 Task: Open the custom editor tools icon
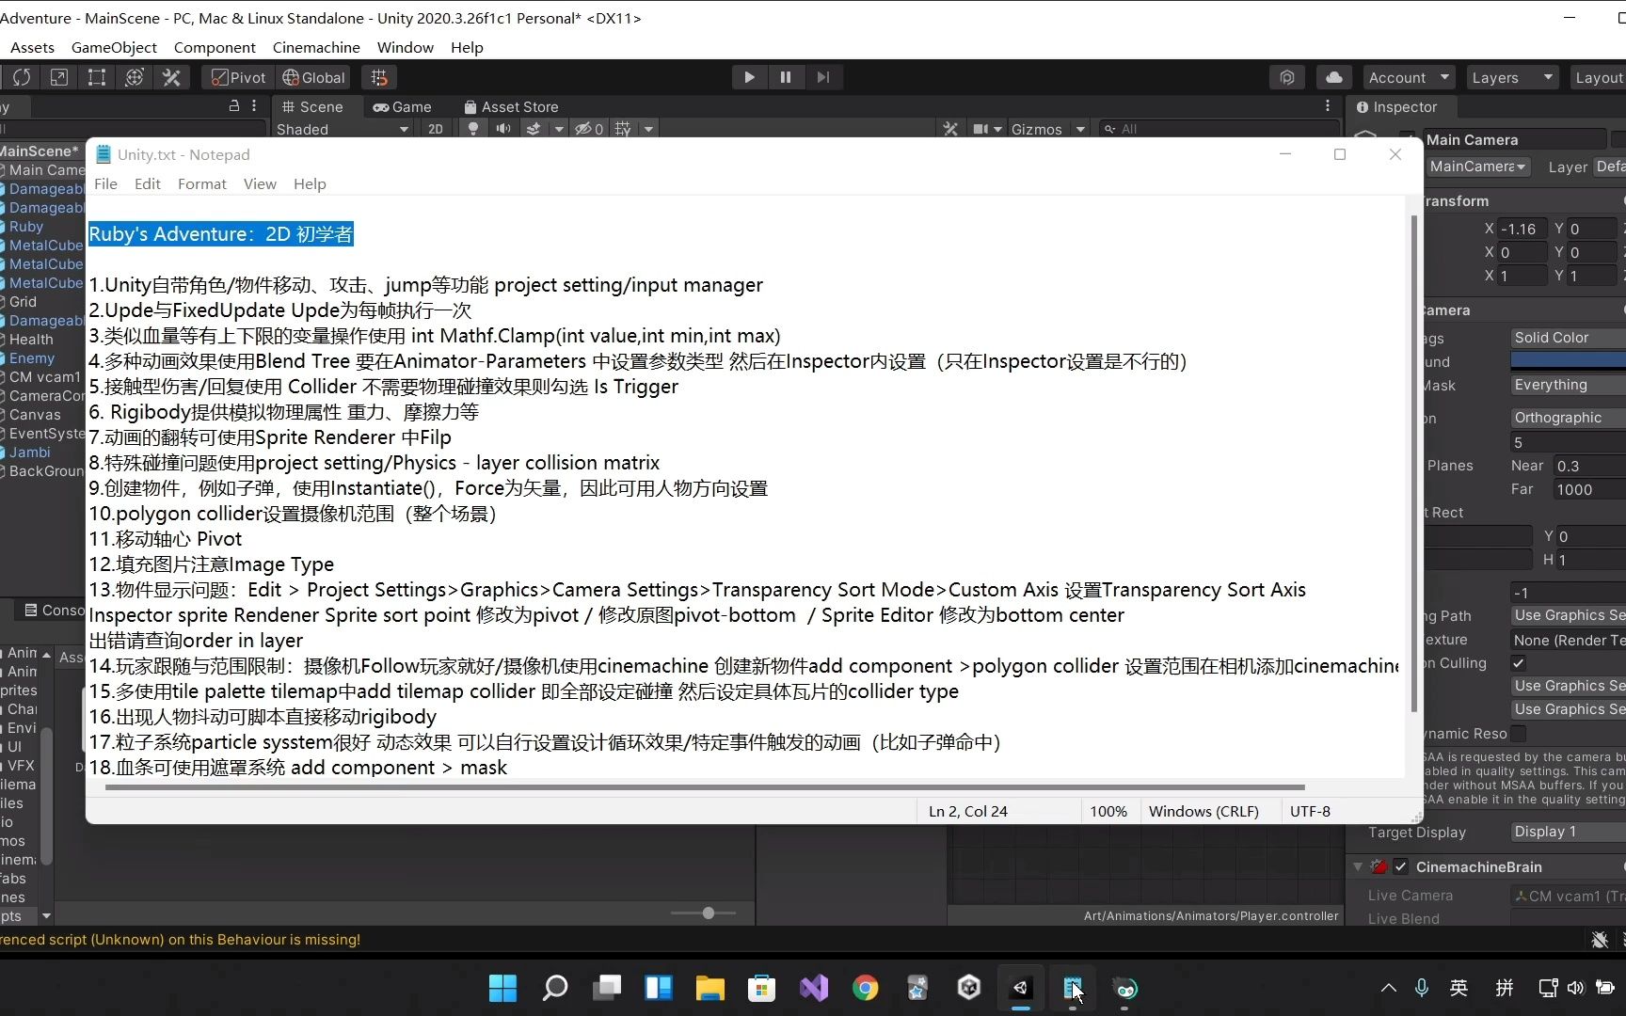point(171,77)
